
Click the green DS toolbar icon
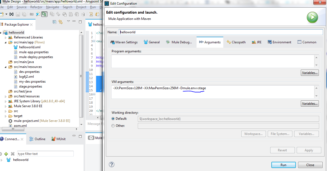(x=44, y=14)
